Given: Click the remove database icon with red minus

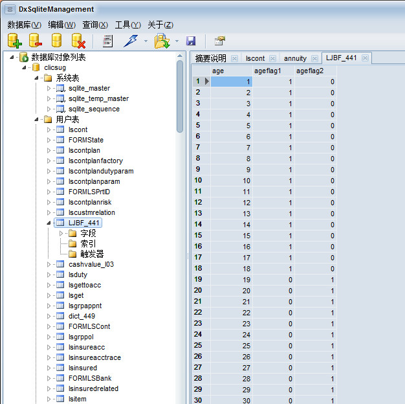Looking at the screenshot, I should 36,40.
